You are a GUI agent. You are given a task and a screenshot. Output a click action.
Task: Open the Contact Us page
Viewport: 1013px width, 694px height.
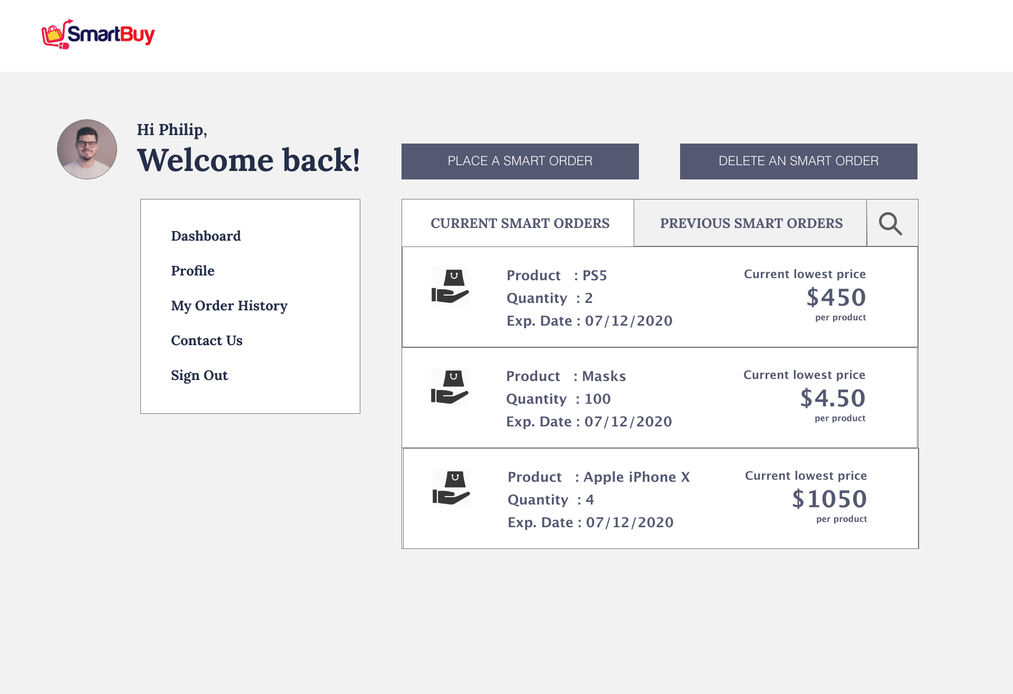tap(207, 340)
